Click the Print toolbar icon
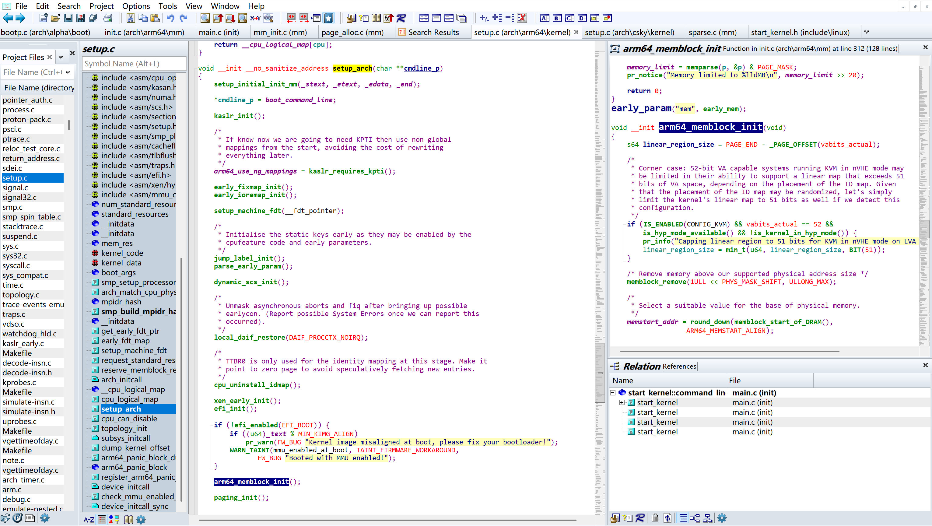 (108, 18)
